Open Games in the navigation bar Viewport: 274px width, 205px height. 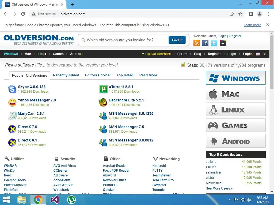[58, 54]
